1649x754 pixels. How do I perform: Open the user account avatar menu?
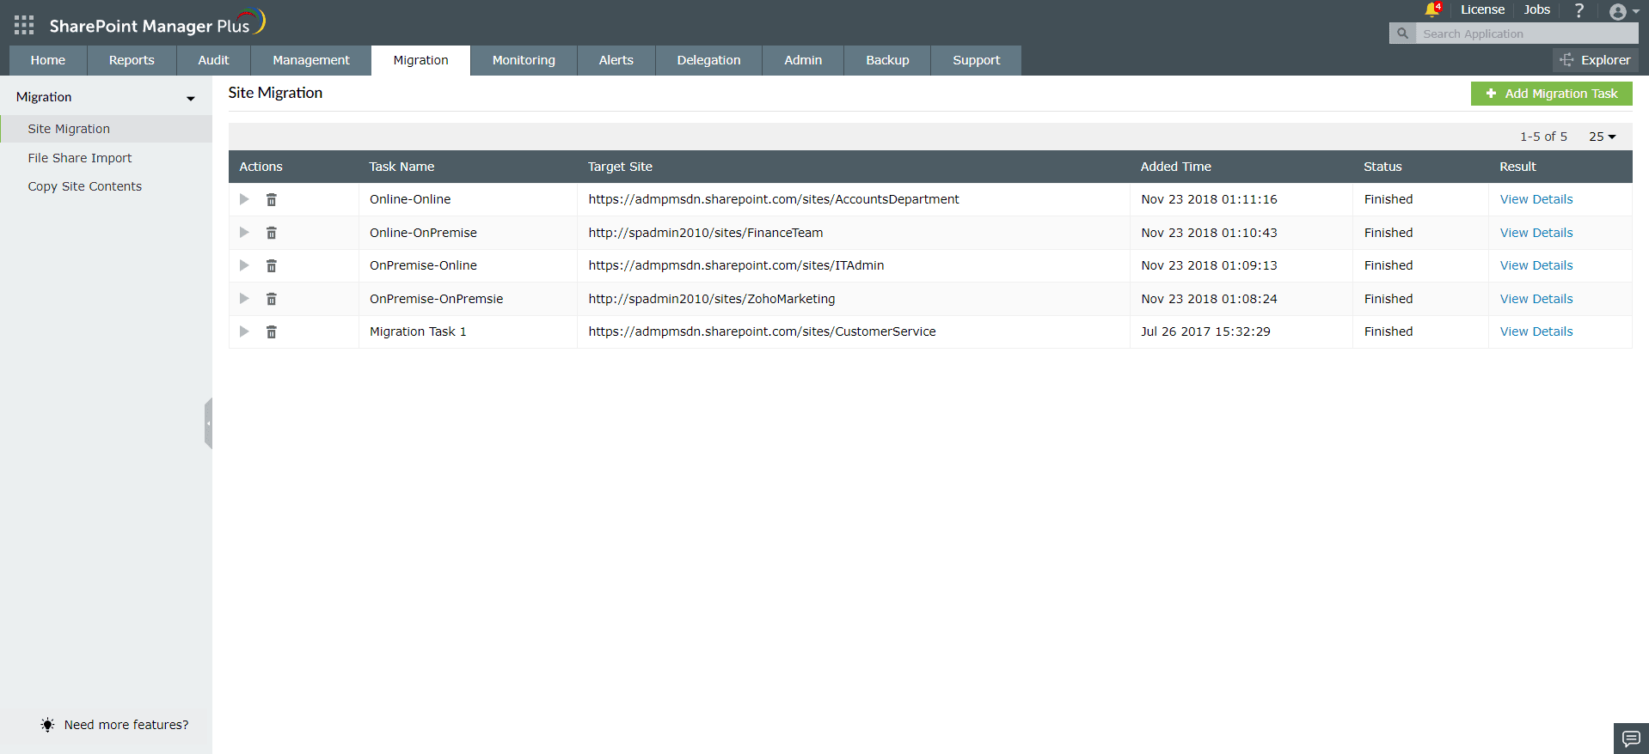[x=1623, y=11]
